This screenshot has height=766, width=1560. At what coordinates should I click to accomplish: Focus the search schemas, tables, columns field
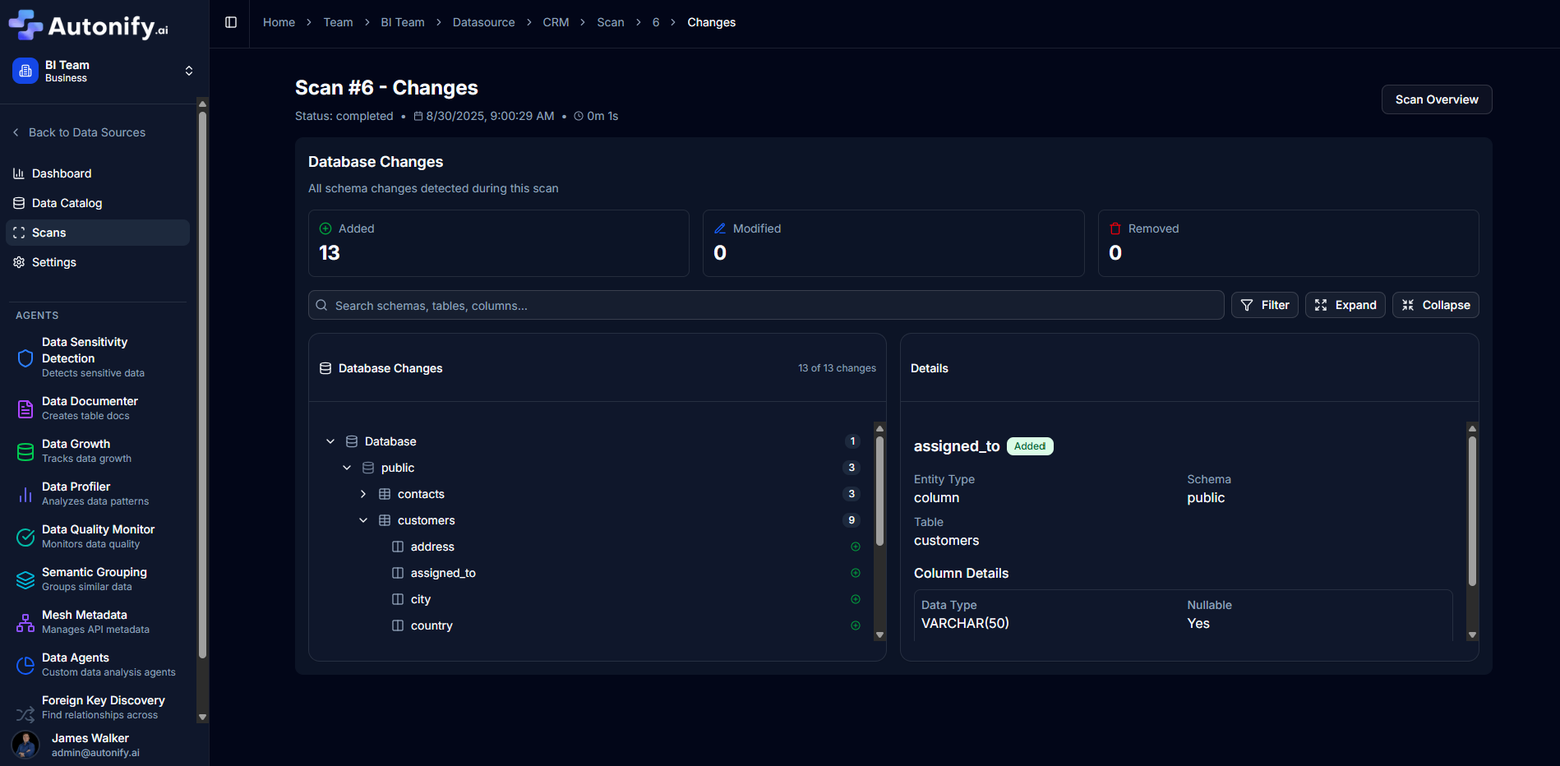[x=766, y=305]
